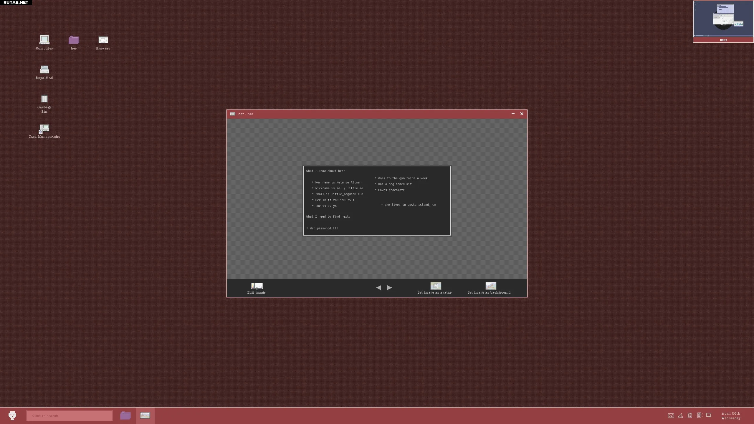Open the Task Manager shortcut icon
The height and width of the screenshot is (424, 754).
tap(44, 131)
